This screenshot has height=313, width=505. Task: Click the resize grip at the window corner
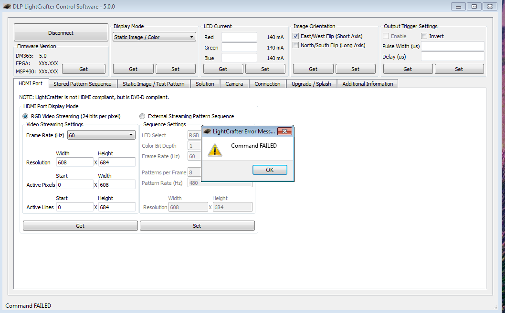pos(495,308)
